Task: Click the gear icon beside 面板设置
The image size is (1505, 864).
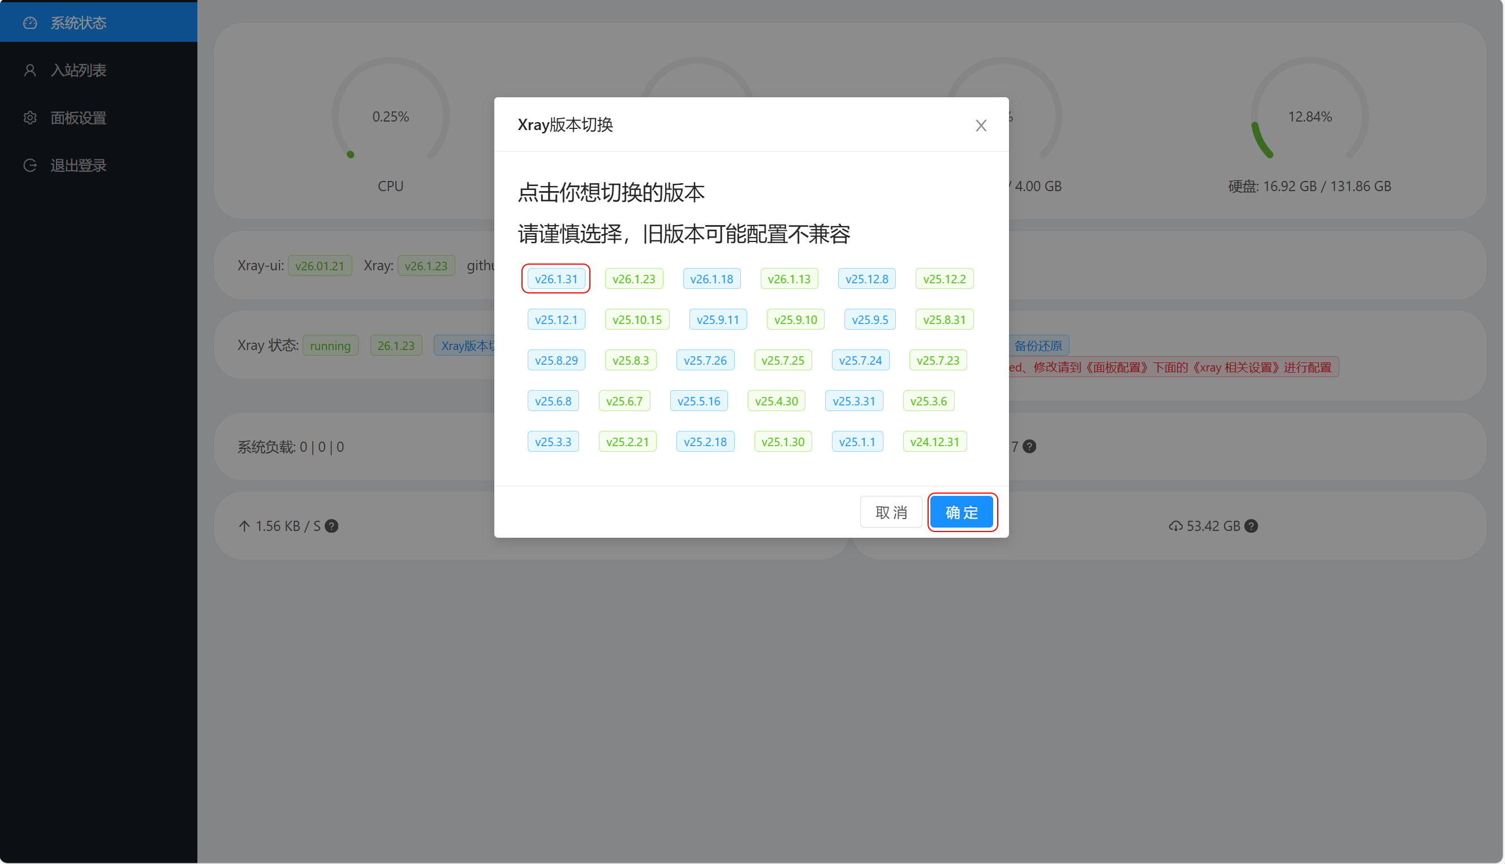Action: 31,118
